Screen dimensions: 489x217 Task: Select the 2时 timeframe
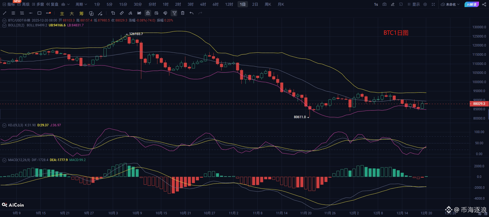(x=178, y=4)
